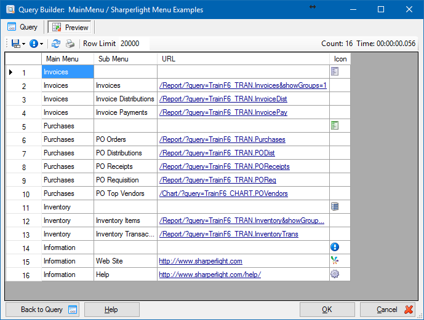This screenshot has height=320, width=424.
Task: Open the TRAN.POReceipts report link
Action: [224, 166]
